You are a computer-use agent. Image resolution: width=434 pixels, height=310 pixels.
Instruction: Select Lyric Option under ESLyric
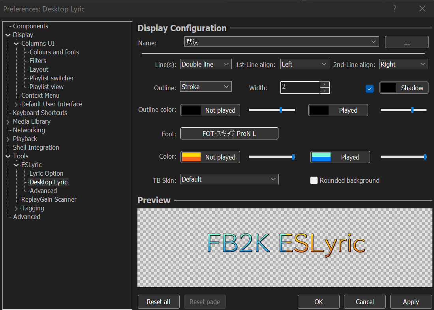coord(46,173)
